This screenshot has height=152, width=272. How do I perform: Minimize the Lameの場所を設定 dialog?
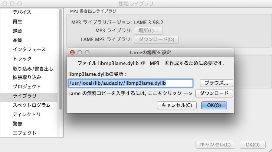pyautogui.click(x=80, y=52)
